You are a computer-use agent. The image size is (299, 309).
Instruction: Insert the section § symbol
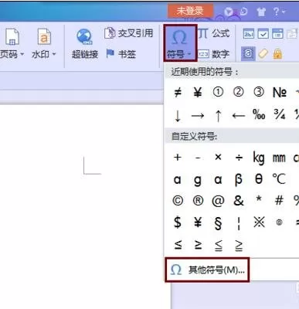click(x=218, y=223)
